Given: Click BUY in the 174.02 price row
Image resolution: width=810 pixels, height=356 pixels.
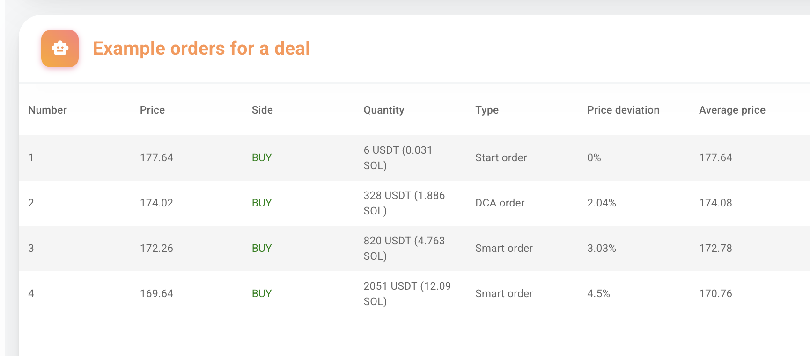Looking at the screenshot, I should click(x=262, y=203).
